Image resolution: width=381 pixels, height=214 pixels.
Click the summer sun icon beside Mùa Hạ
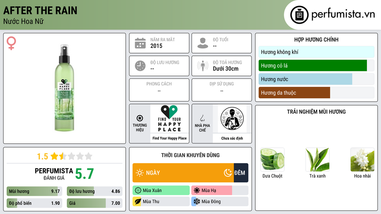[197, 191]
